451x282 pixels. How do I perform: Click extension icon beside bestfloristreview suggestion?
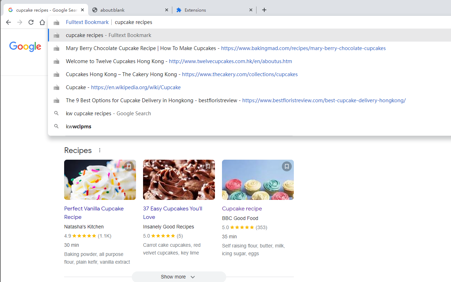click(x=56, y=100)
